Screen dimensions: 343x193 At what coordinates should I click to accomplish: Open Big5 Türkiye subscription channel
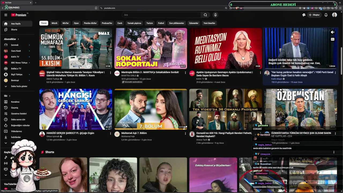tap(17, 75)
